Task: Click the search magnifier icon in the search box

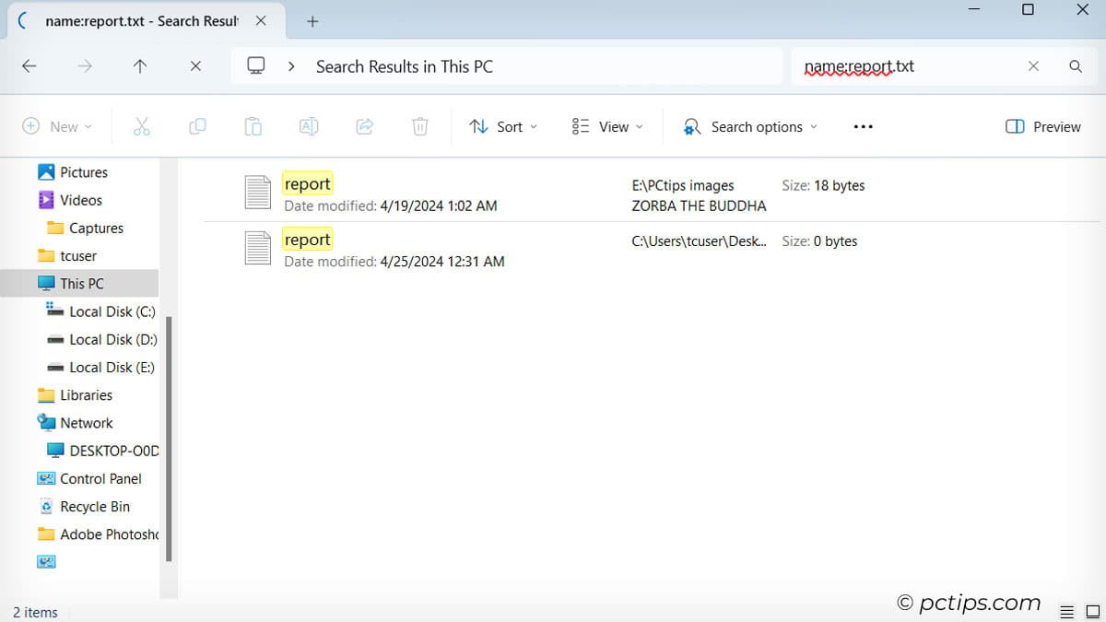Action: point(1075,65)
